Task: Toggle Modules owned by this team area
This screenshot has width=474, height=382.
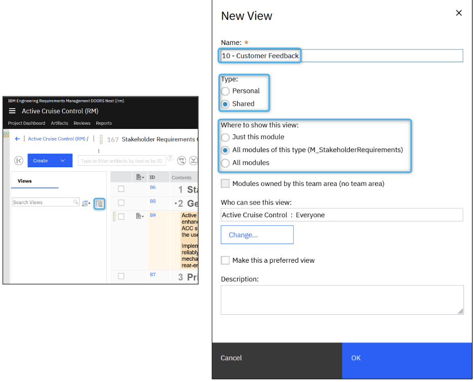Action: pyautogui.click(x=225, y=183)
